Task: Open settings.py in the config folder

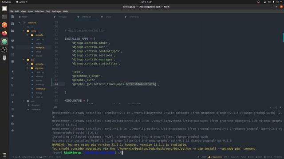Action: [x=40, y=48]
